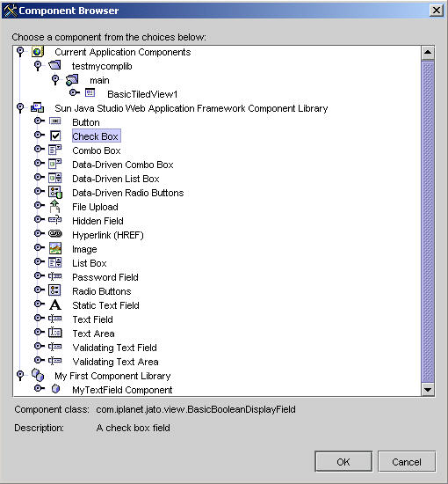Select the Validating Text Field label
Image resolution: width=448 pixels, height=484 pixels.
click(x=114, y=348)
